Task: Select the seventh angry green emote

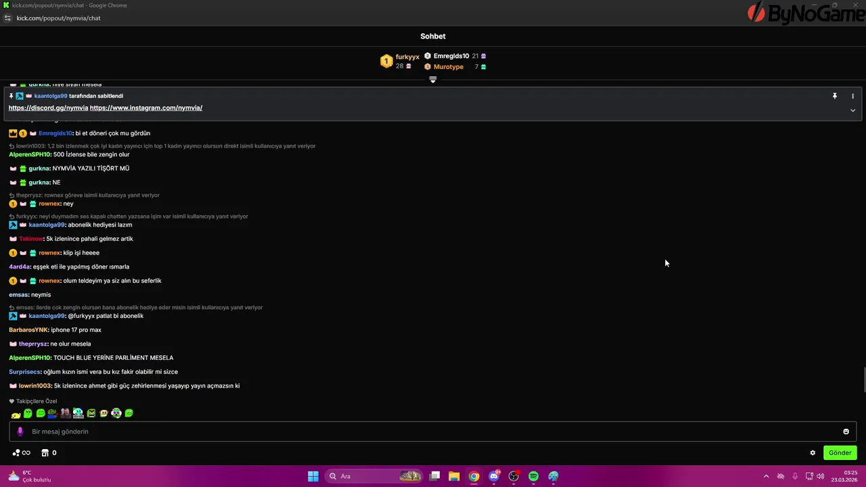Action: pyautogui.click(x=91, y=413)
